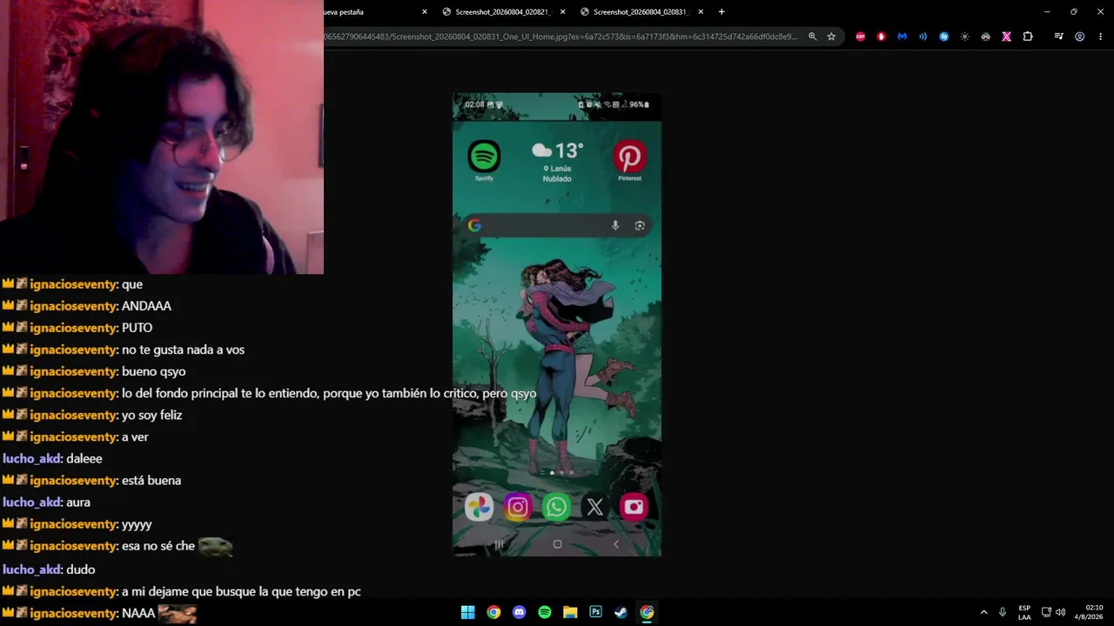Open WhatsApp in the phone dock
This screenshot has width=1114, height=626.
[556, 507]
